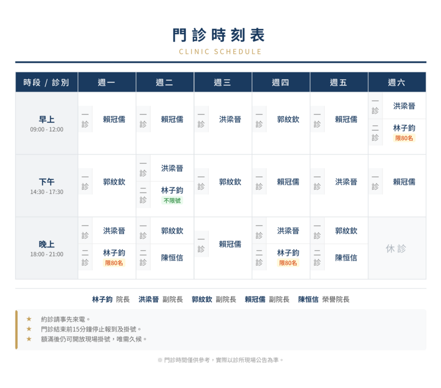Click the star icon beside 約診請事先來電
The width and height of the screenshot is (441, 388).
click(x=29, y=319)
